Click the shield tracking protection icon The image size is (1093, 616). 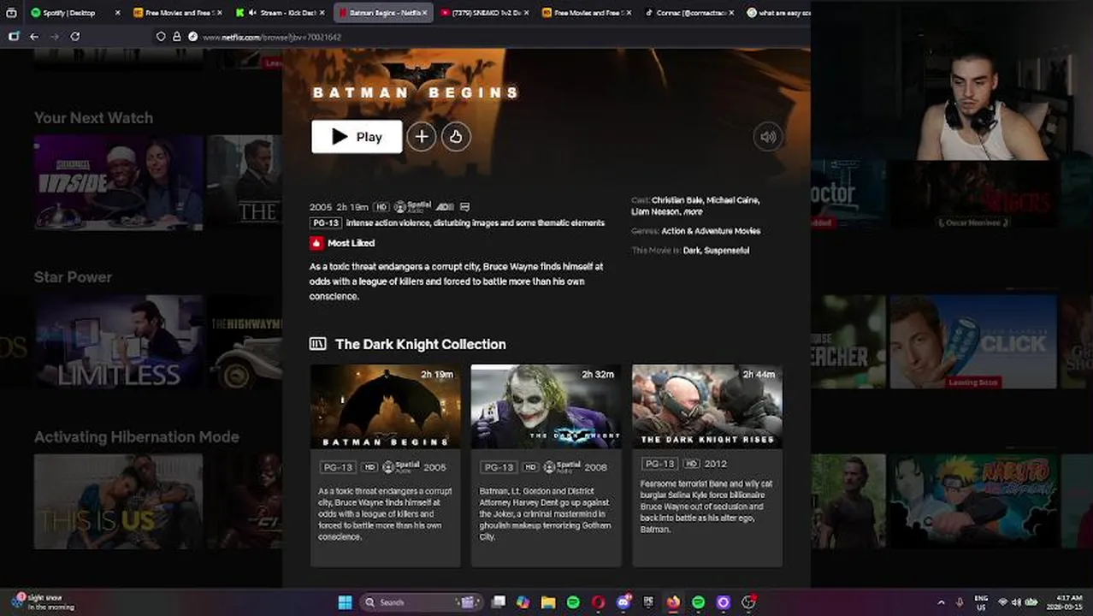(161, 37)
